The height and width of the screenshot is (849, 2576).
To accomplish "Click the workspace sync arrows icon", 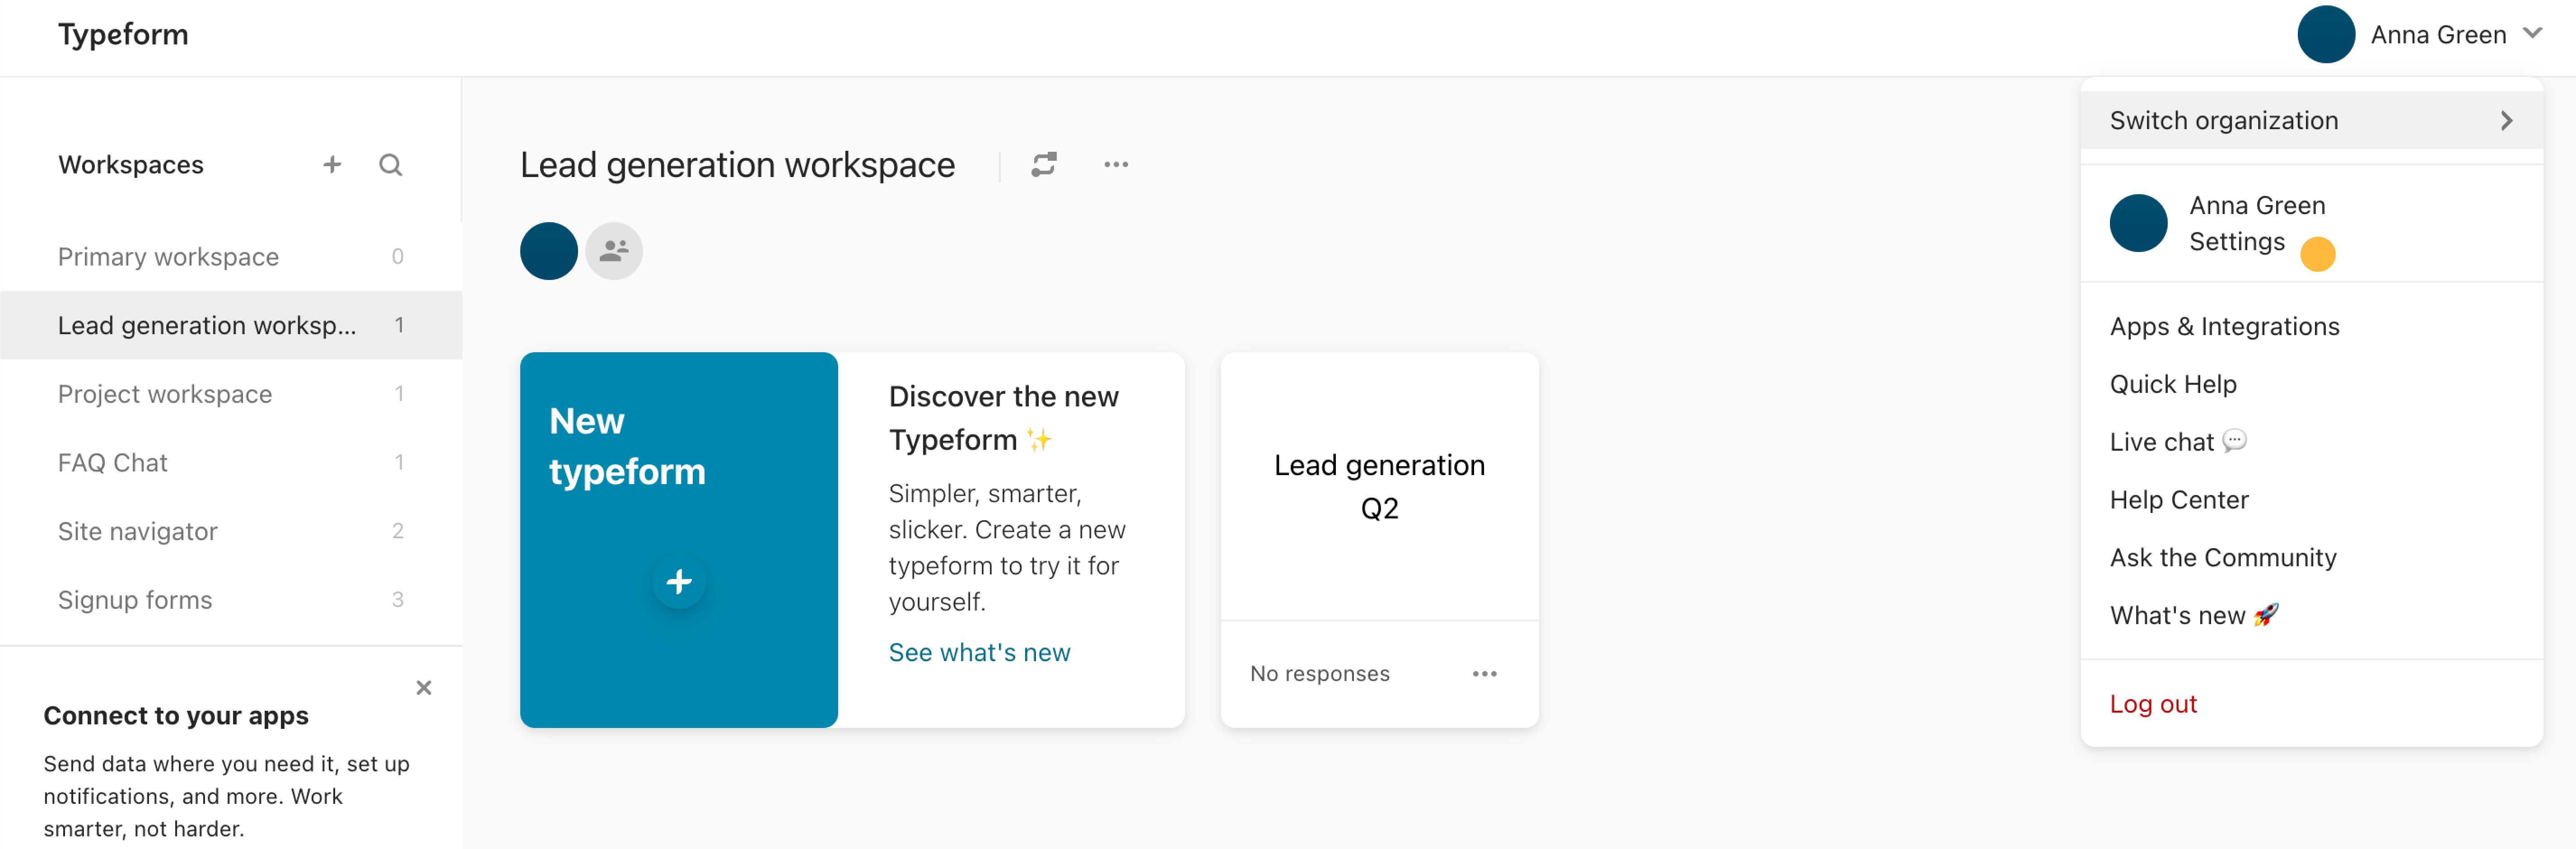I will [x=1044, y=164].
